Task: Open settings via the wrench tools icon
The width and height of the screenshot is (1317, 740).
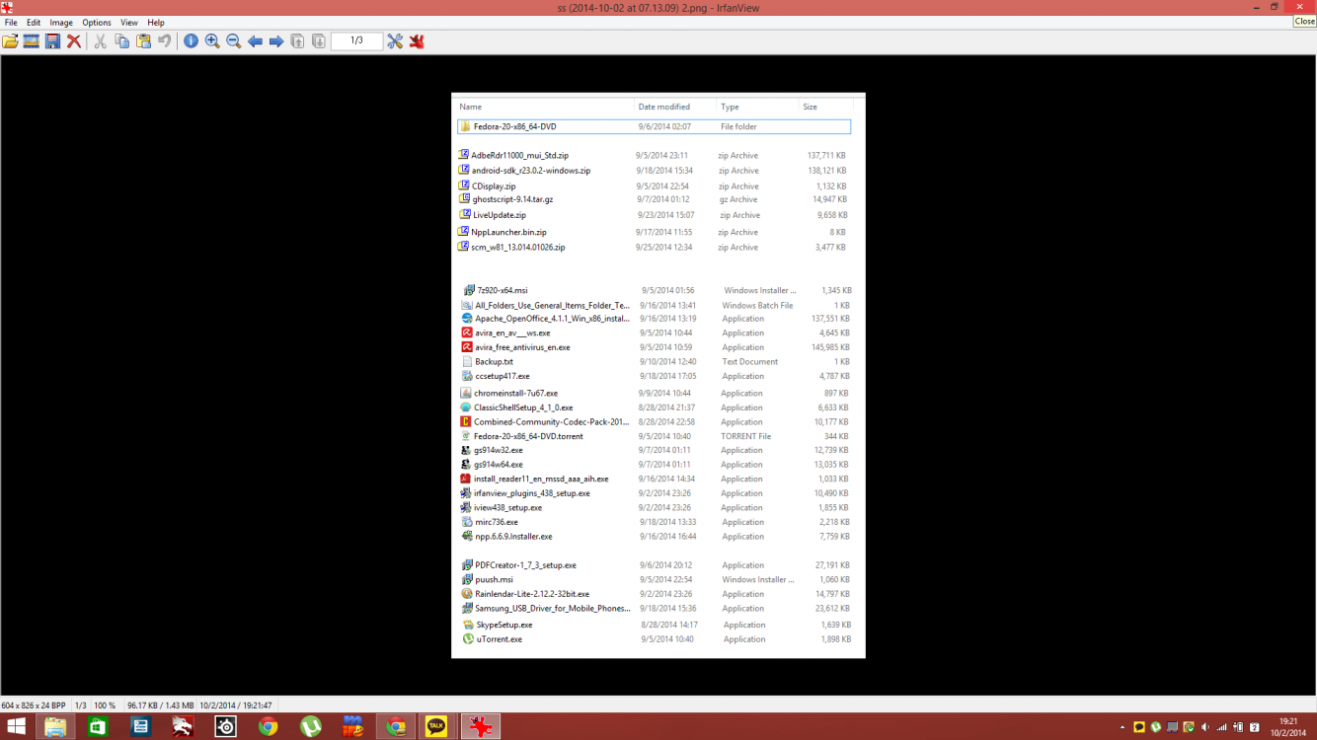Action: 395,41
